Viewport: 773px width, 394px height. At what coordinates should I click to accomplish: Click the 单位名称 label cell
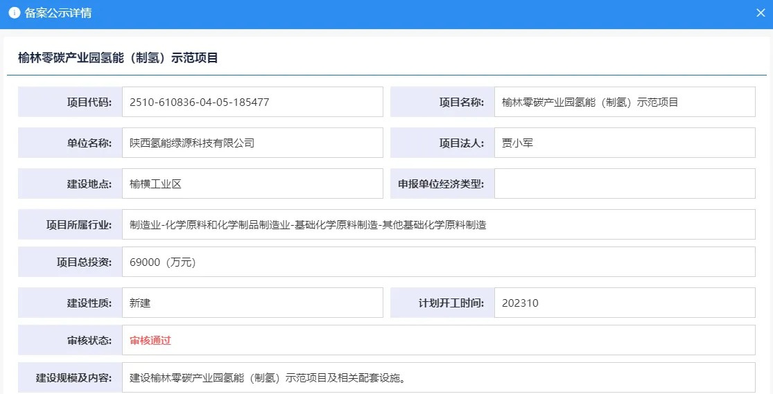point(70,143)
